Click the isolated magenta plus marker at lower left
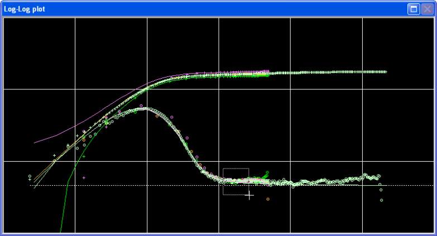 tap(84, 177)
